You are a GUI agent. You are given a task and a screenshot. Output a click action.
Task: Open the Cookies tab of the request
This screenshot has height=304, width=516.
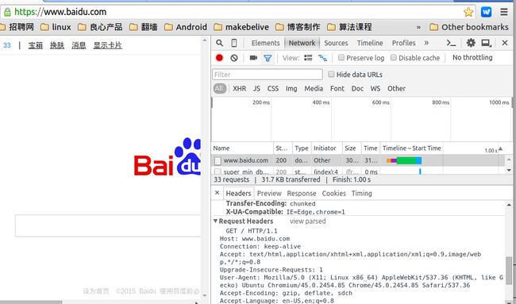click(333, 194)
